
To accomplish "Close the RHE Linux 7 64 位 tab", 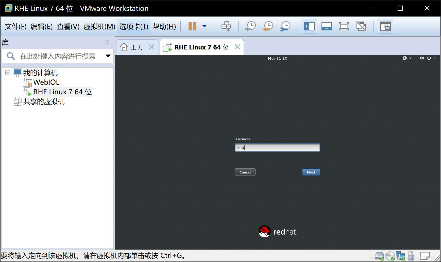I will point(237,47).
